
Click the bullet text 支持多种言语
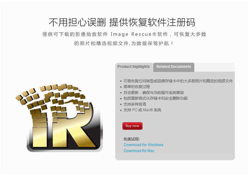tap(135, 104)
